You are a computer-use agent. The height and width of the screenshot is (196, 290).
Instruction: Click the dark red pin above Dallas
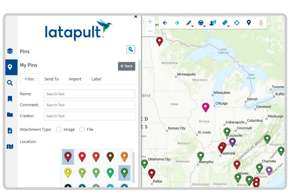pos(152,174)
